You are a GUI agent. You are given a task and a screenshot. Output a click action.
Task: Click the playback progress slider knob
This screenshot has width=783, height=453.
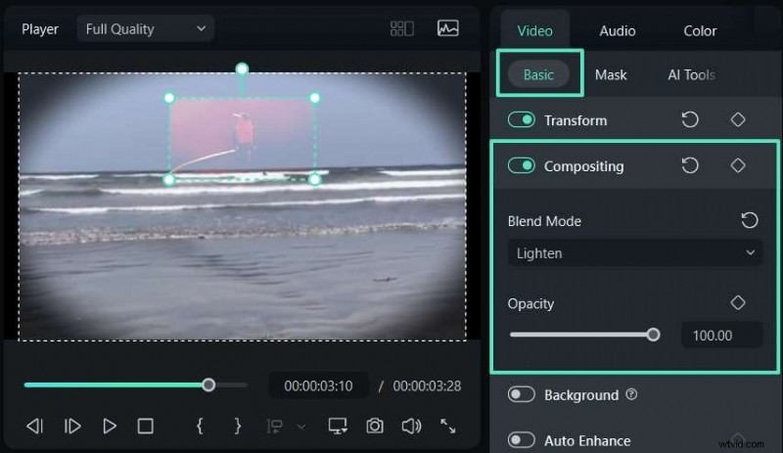pyautogui.click(x=208, y=385)
